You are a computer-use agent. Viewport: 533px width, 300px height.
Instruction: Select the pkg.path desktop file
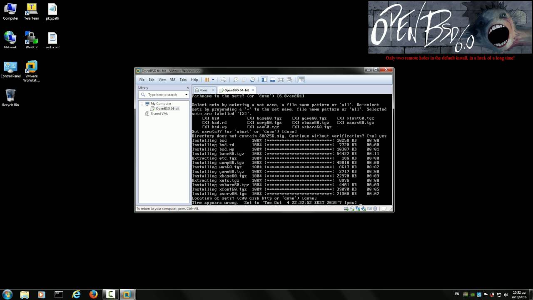click(52, 12)
